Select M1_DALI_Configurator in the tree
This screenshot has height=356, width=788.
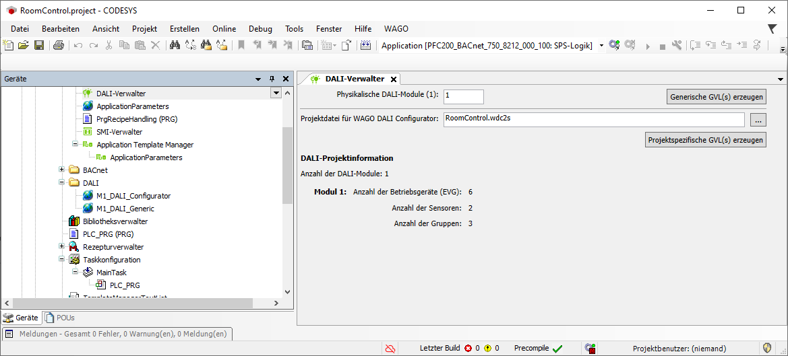point(133,196)
